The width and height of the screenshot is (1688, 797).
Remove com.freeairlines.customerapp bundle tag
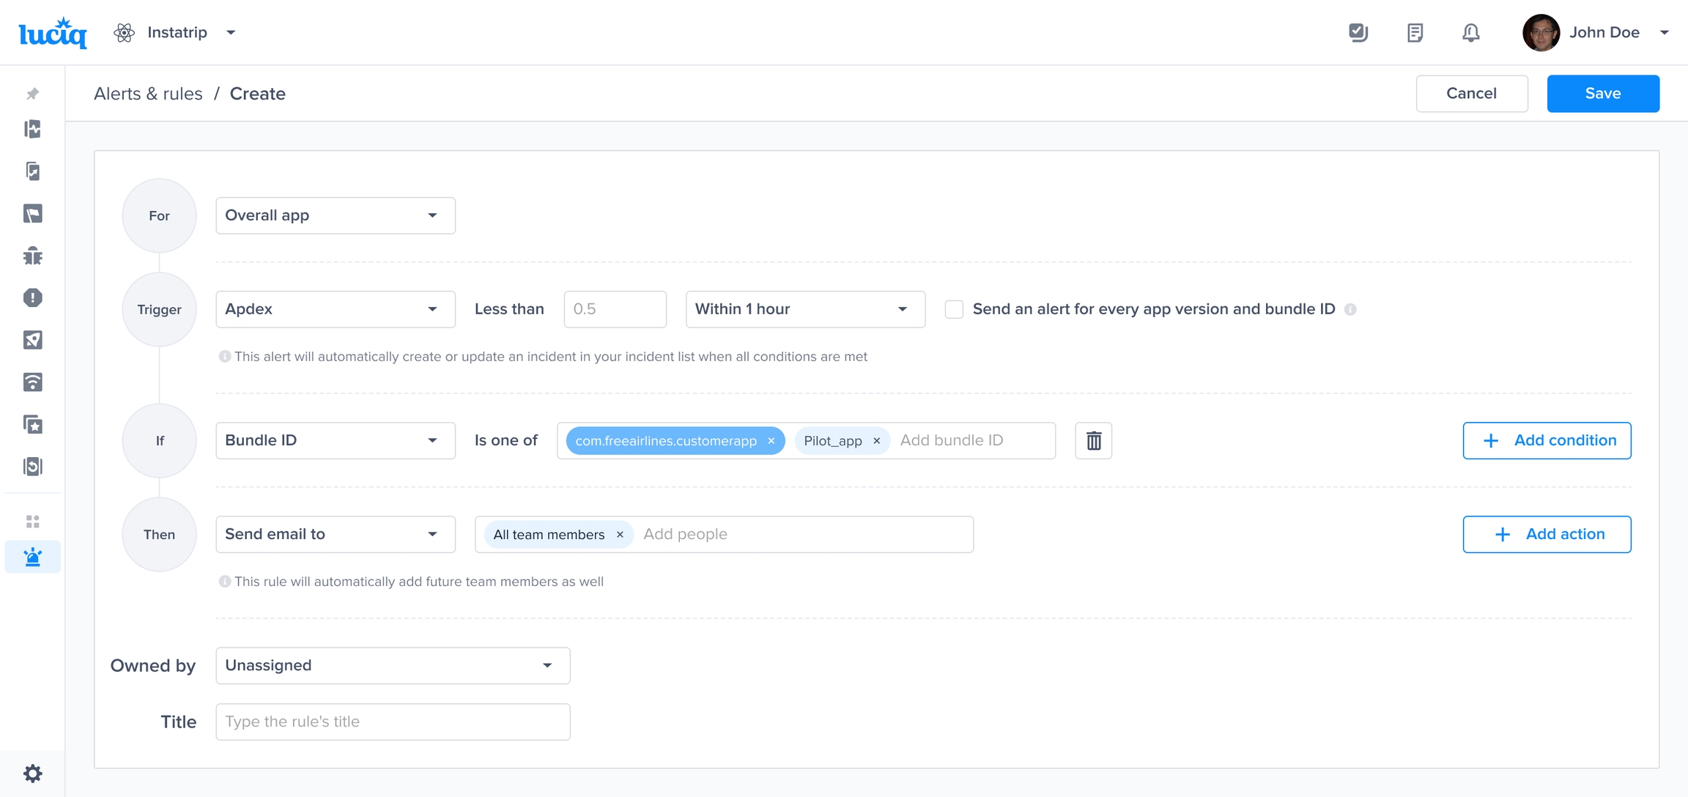coord(771,440)
